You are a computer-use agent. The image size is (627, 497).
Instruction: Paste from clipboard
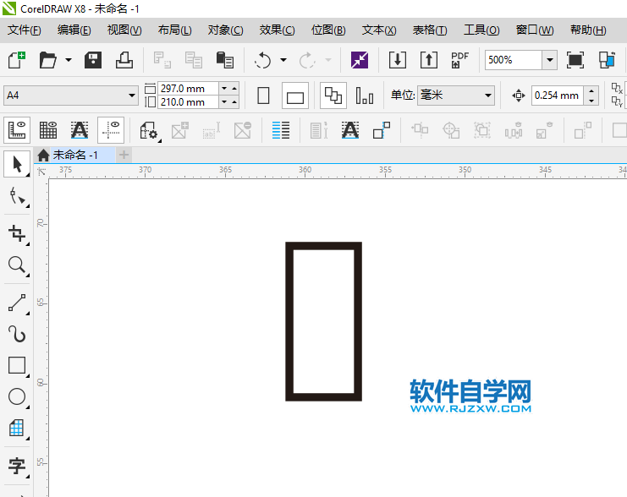pos(225,60)
